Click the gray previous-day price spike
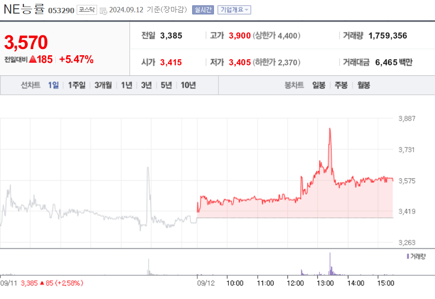This screenshot has width=435, height=299. pyautogui.click(x=148, y=168)
